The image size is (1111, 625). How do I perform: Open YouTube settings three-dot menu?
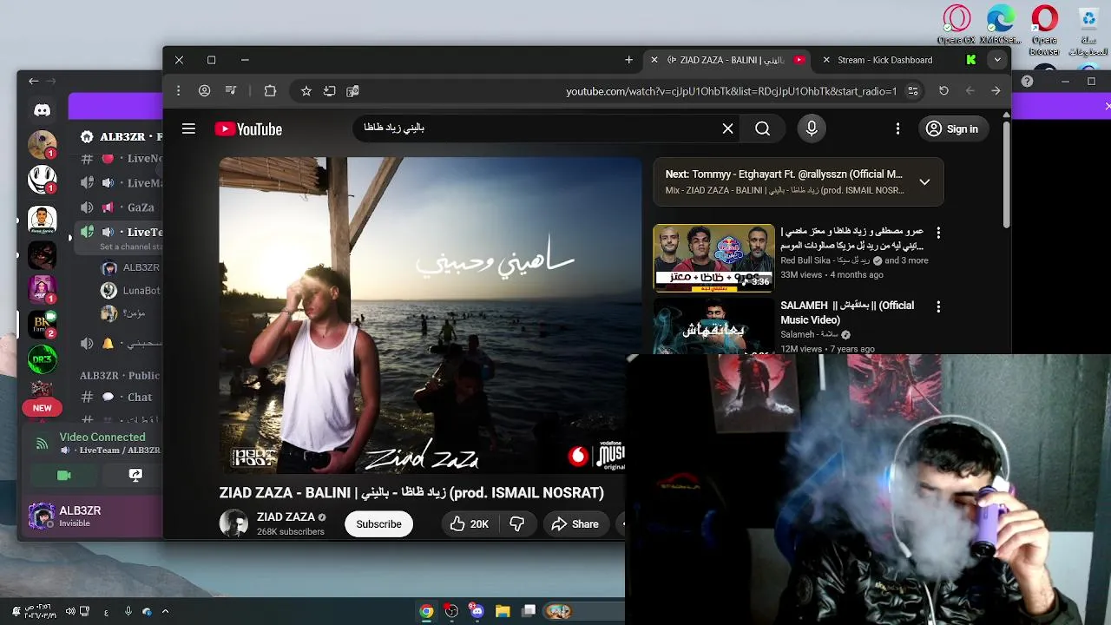pos(897,128)
